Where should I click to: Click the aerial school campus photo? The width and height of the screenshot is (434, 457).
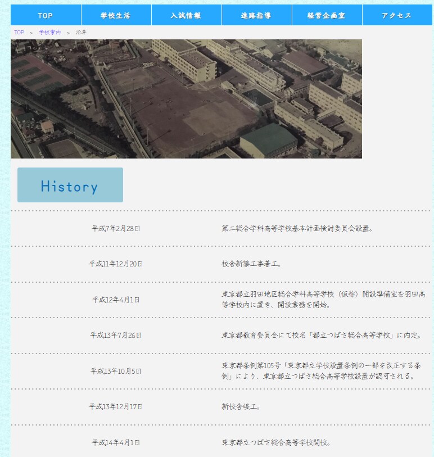click(186, 99)
